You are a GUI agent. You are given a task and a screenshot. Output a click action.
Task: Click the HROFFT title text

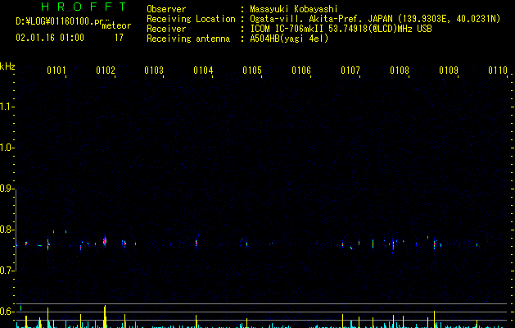[84, 7]
